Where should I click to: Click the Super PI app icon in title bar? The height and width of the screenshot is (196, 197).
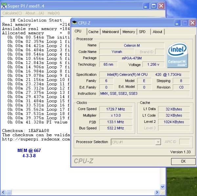click(4, 6)
